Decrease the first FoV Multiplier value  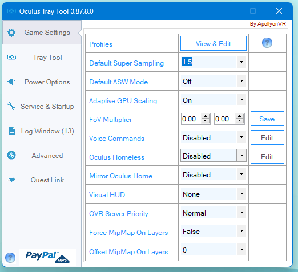pyautogui.click(x=206, y=121)
